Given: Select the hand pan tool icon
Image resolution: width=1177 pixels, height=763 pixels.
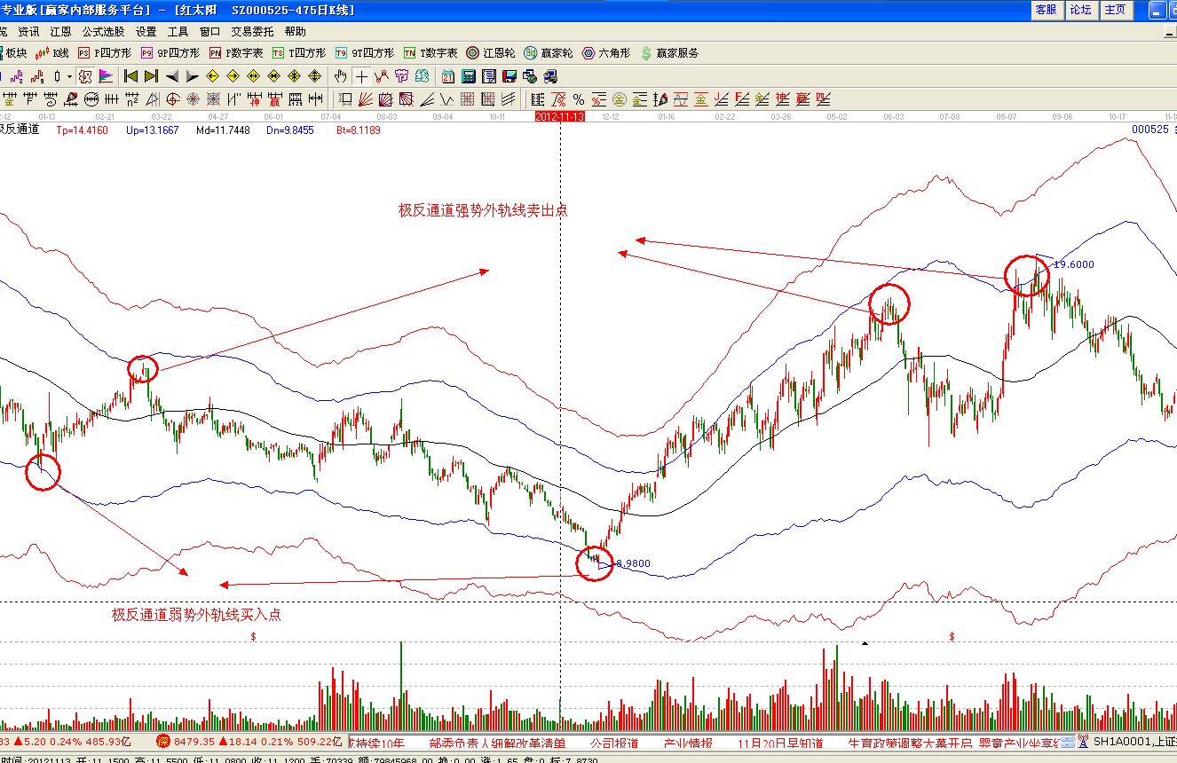Looking at the screenshot, I should (341, 76).
